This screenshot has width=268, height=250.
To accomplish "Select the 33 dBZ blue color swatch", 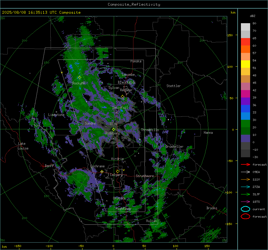I will 245,116.
